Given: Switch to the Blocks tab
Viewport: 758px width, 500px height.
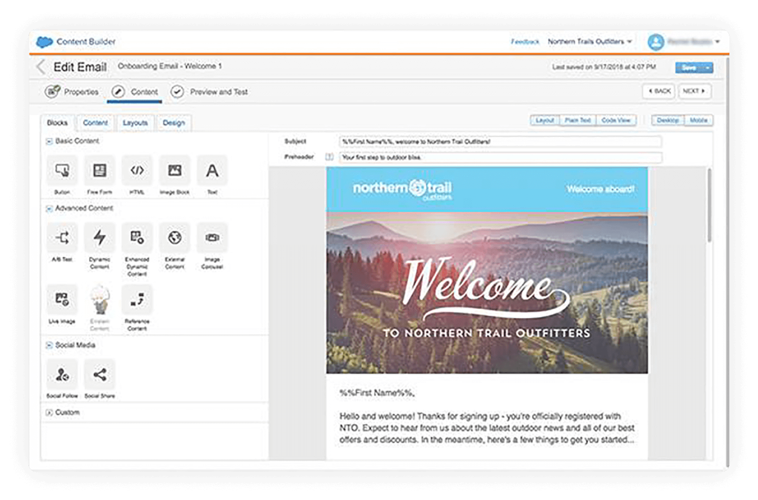Looking at the screenshot, I should pyautogui.click(x=57, y=123).
